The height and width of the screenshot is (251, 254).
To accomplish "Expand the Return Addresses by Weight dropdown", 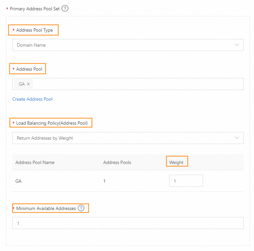I will [128, 138].
